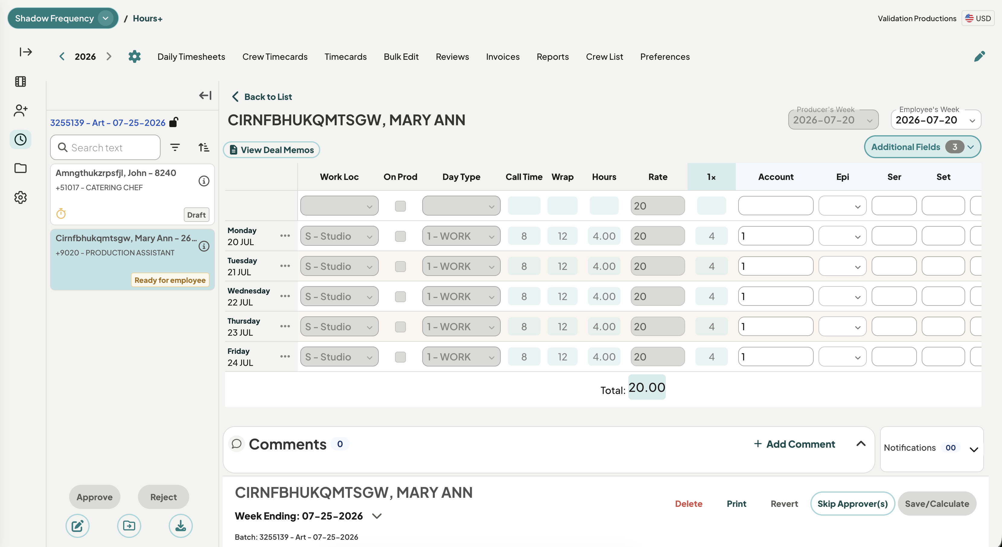1002x547 pixels.
Task: Click the teal gear next to 2026
Action: pos(134,56)
